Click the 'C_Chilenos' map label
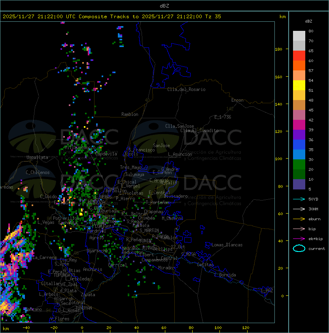The image size is (329, 333). tap(38, 172)
